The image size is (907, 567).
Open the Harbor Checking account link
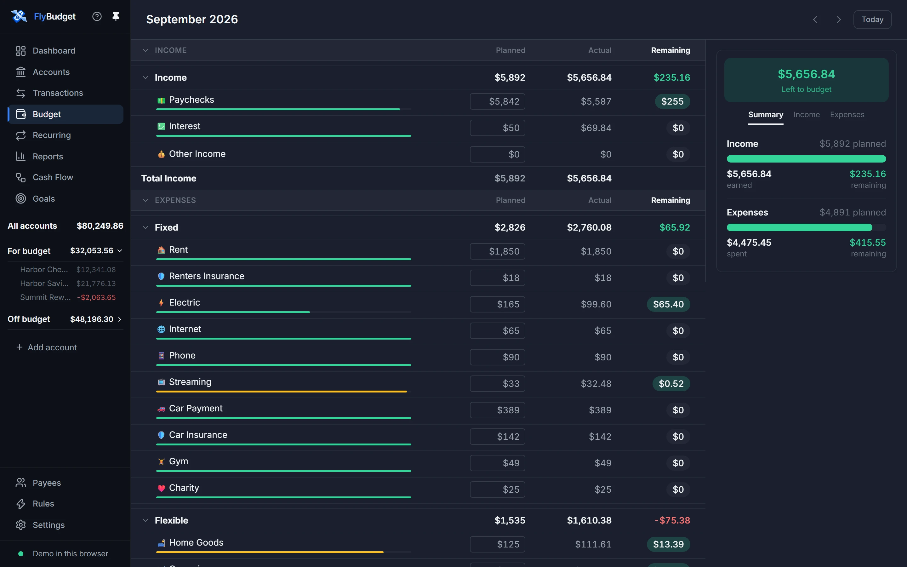pos(68,270)
